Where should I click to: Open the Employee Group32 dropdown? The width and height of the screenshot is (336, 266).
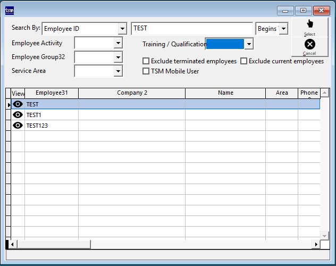click(118, 57)
